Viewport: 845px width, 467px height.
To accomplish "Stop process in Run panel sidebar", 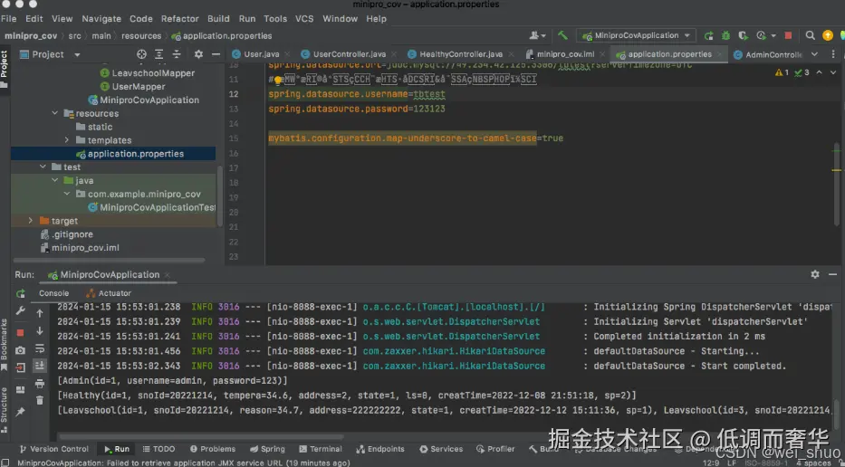I will point(21,332).
